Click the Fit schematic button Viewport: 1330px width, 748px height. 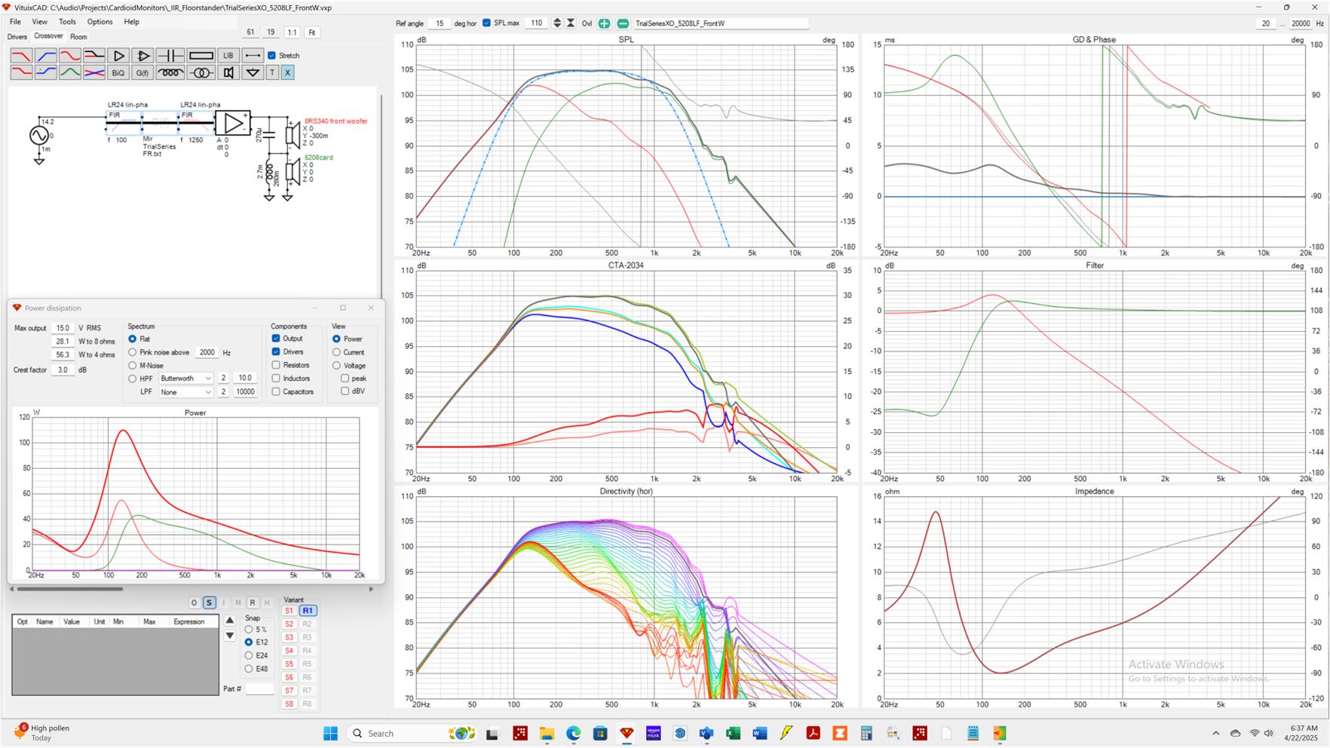click(312, 32)
